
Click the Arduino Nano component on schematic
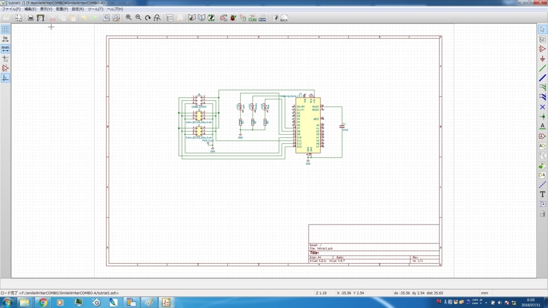pos(308,125)
